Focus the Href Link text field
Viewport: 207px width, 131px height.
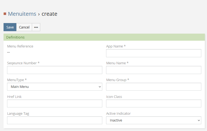point(55,104)
